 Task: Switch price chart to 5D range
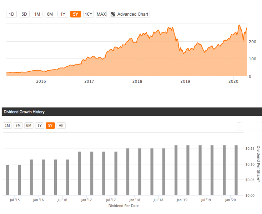click(x=24, y=14)
